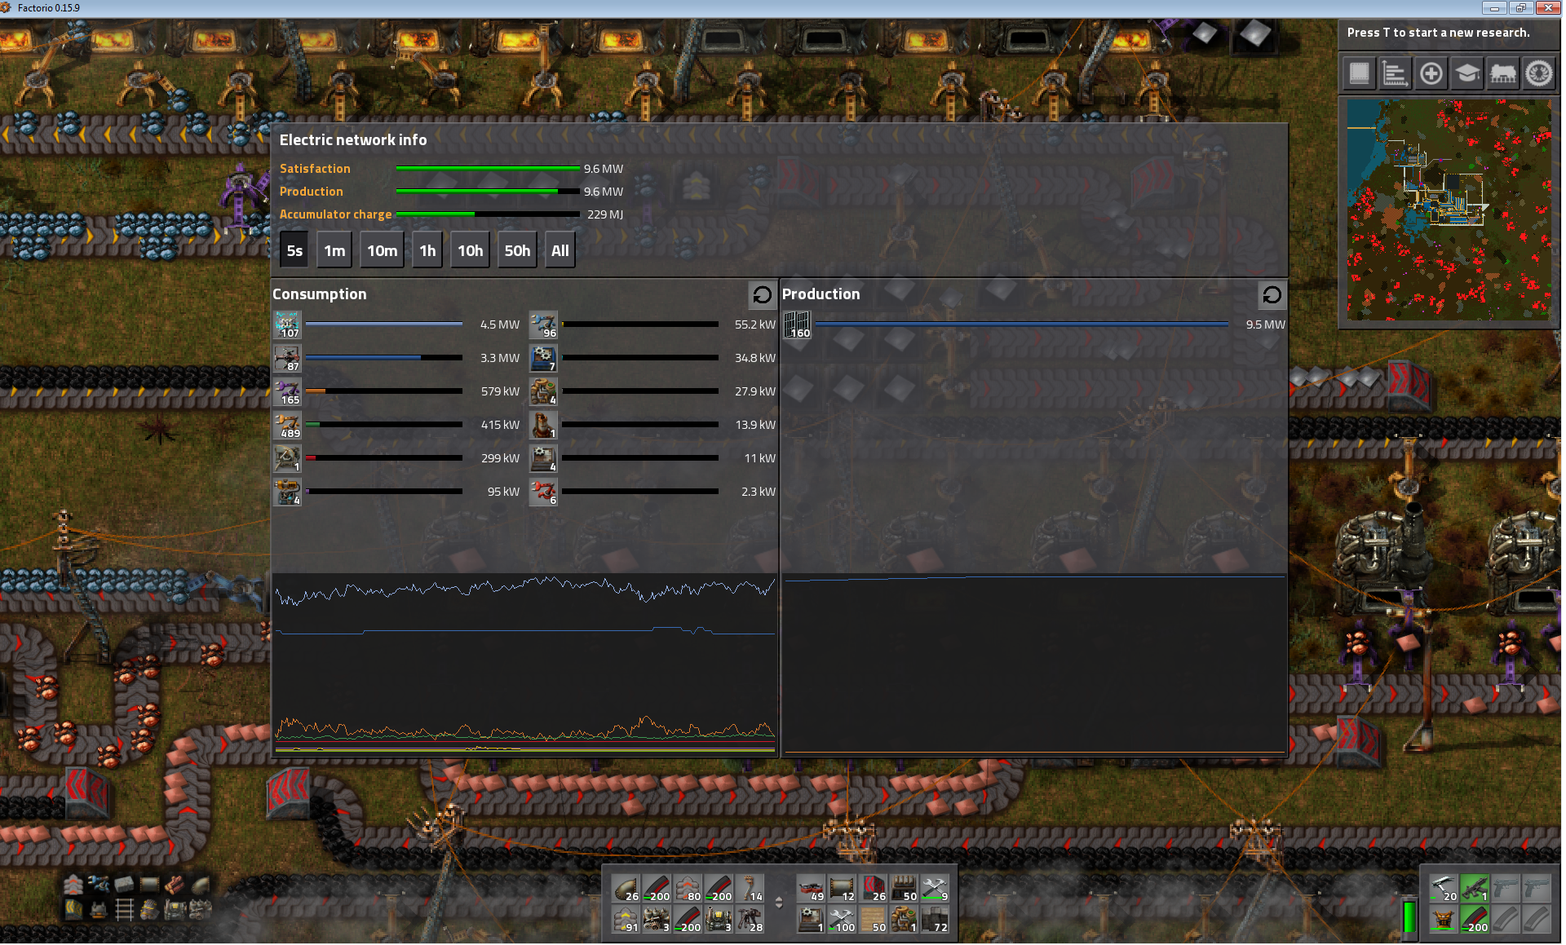
Task: Select the 299 kW consumer icon
Action: click(x=287, y=458)
